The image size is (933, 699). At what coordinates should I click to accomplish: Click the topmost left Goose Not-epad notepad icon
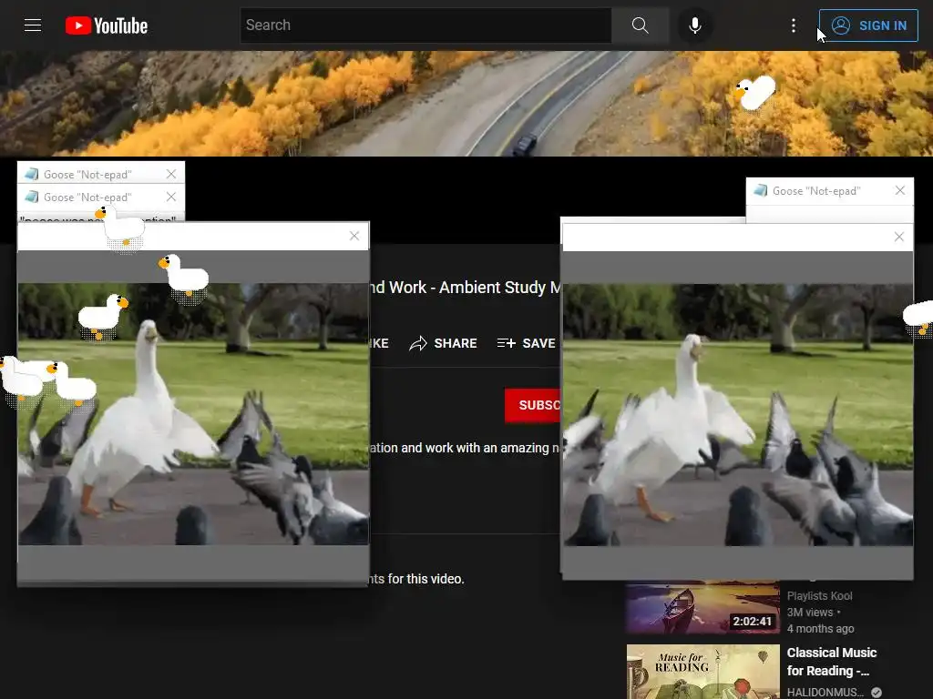(x=32, y=174)
